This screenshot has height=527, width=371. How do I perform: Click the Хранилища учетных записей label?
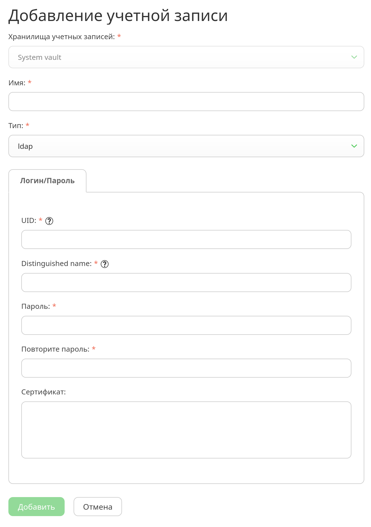[x=62, y=37]
